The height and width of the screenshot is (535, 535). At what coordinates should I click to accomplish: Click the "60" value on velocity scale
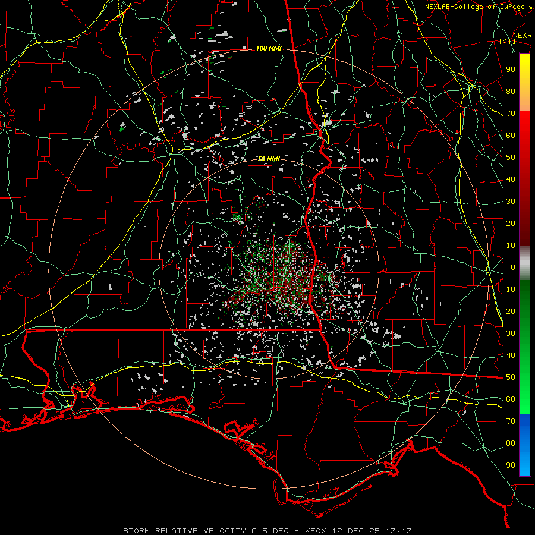(x=511, y=135)
